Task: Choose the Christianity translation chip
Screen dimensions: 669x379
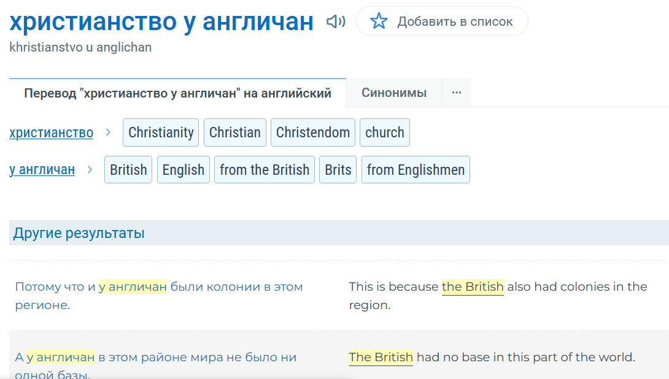Action: pyautogui.click(x=161, y=132)
